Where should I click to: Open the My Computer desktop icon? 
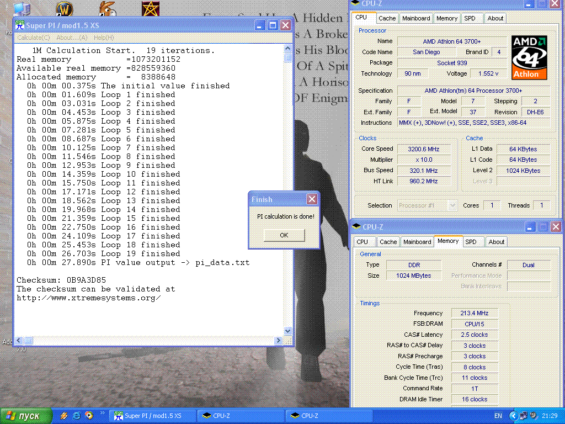pyautogui.click(x=22, y=9)
